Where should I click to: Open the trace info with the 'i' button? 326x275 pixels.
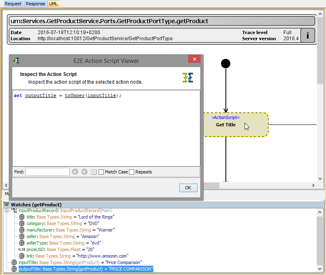[x=307, y=35]
